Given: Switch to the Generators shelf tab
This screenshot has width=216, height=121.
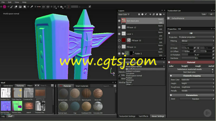Looking at the screenshot, I should click(8, 86).
